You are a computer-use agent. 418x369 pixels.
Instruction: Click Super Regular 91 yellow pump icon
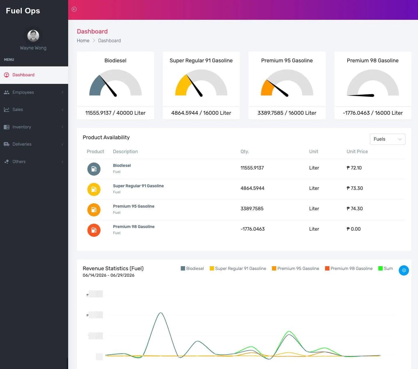pos(94,189)
